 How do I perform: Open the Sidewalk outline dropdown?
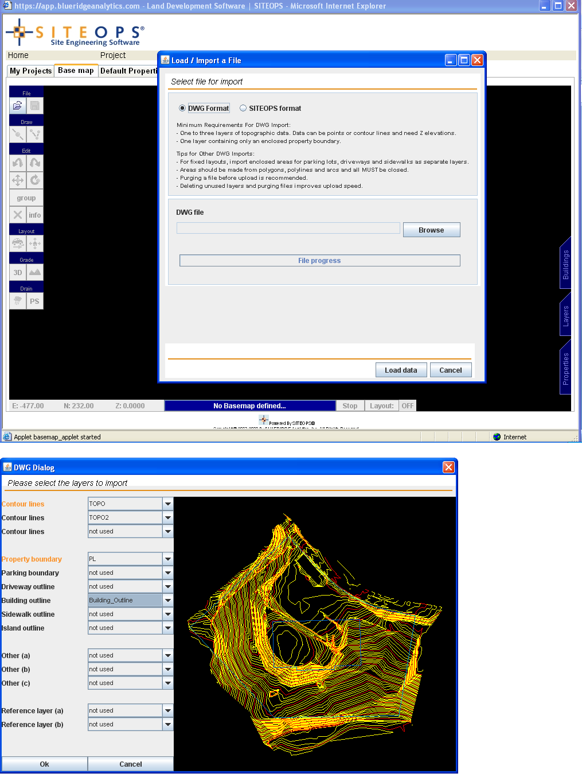pos(168,614)
